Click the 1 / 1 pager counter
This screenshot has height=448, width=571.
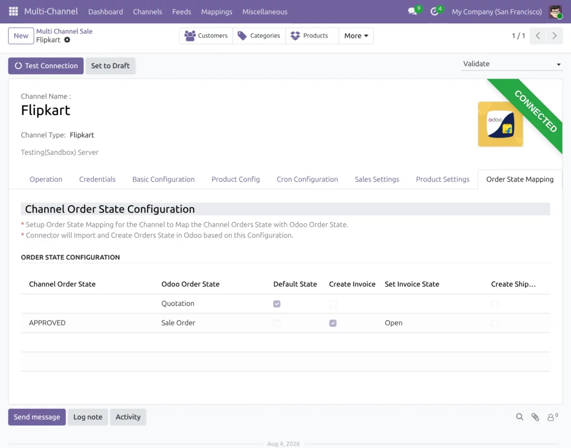click(518, 36)
